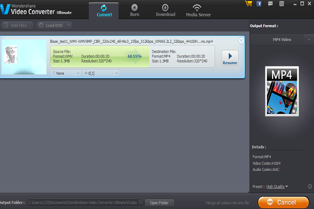Open the audio track 0[1] dropdown

101,73
